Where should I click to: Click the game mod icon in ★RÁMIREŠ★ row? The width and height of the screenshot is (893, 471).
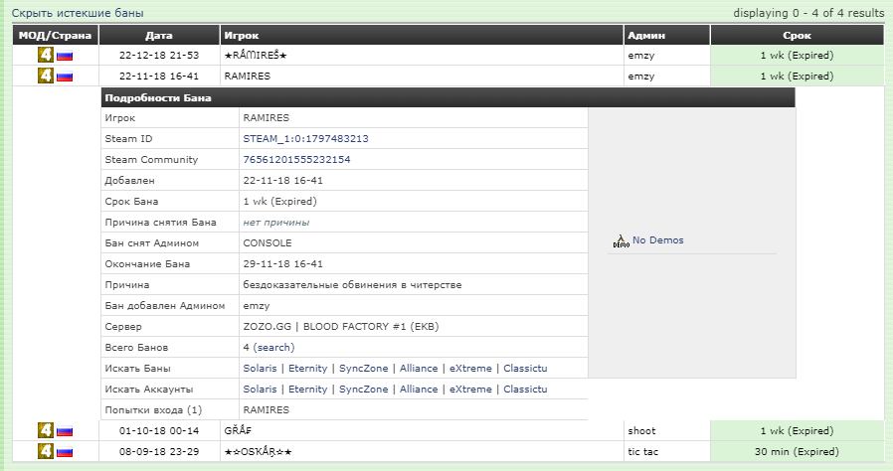[x=46, y=56]
